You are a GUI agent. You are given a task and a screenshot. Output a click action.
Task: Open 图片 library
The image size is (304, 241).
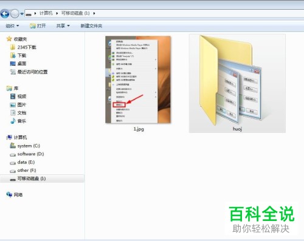[x=22, y=105]
